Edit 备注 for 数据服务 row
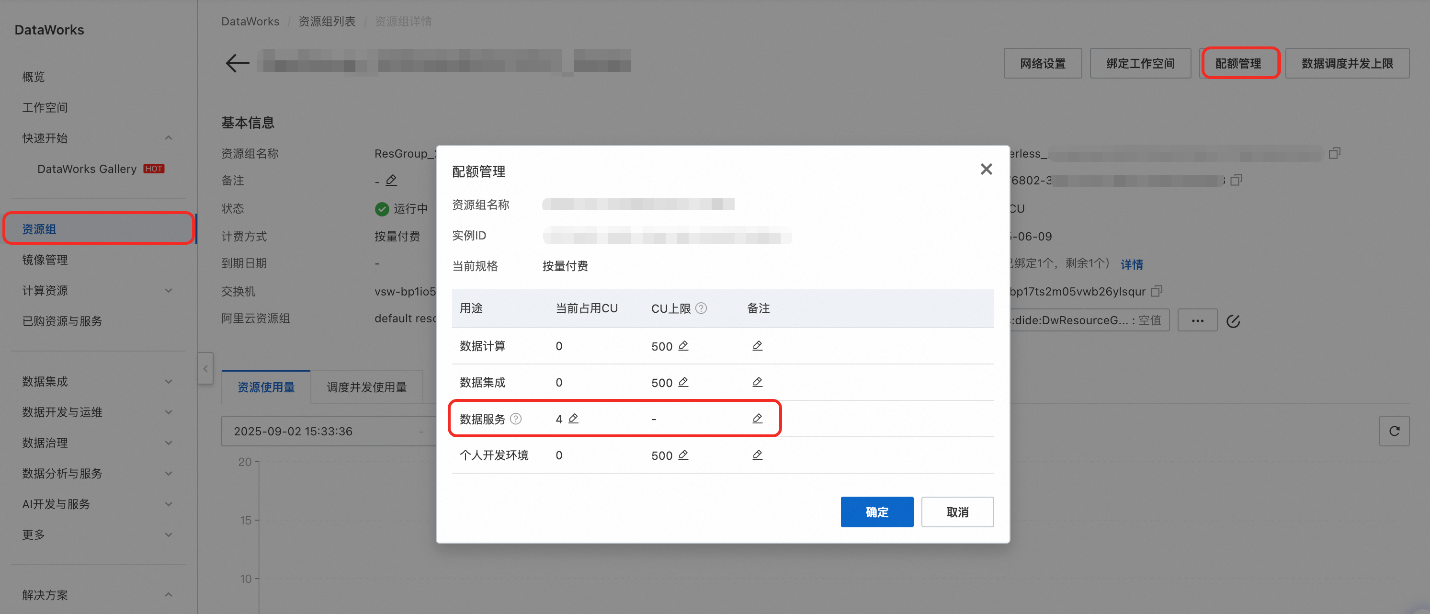The image size is (1430, 614). [757, 418]
